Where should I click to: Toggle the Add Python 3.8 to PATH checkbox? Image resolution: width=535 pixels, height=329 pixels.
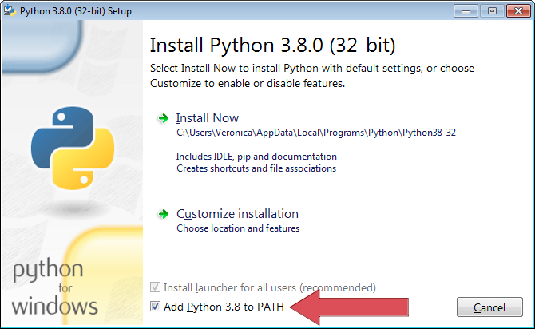coord(155,307)
